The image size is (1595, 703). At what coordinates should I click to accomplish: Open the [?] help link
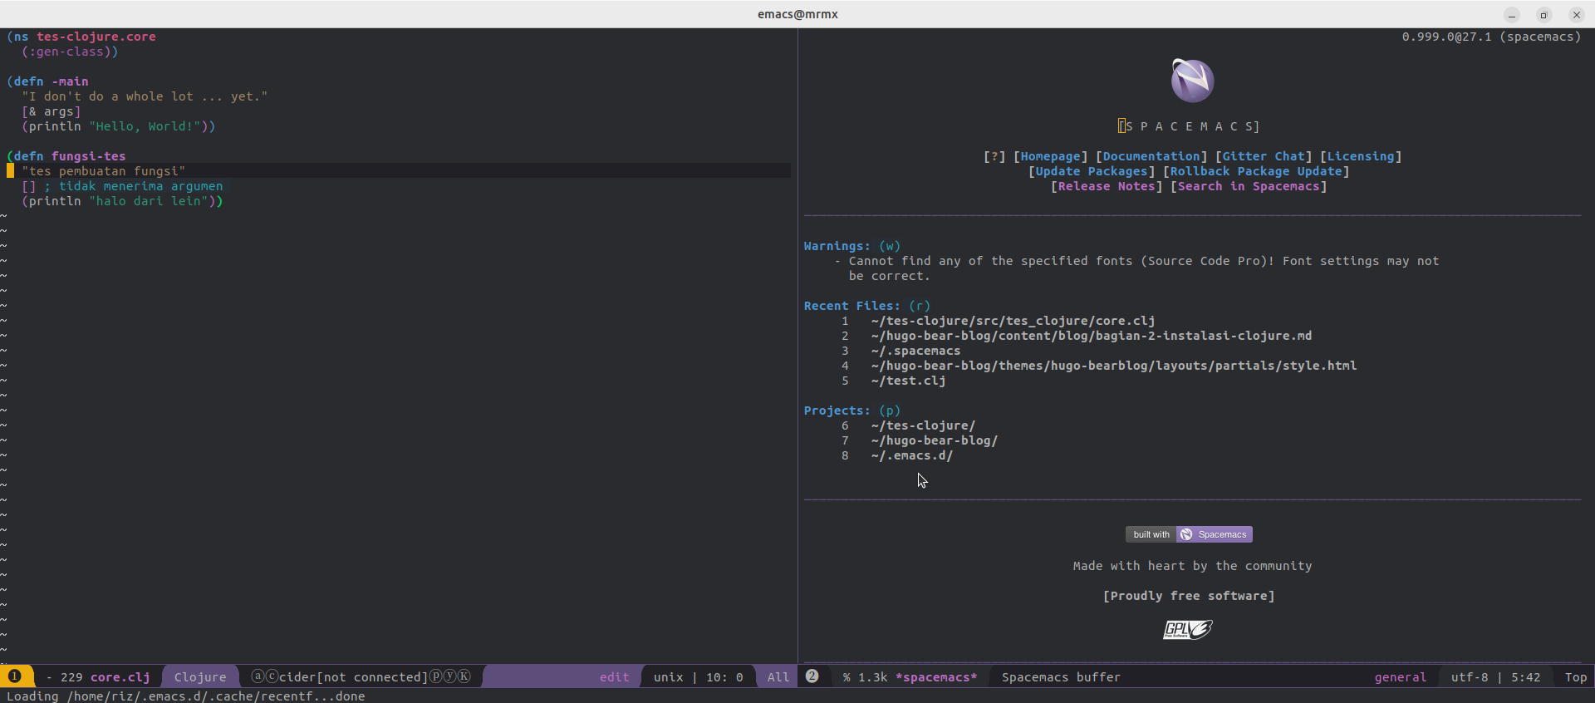click(x=994, y=156)
